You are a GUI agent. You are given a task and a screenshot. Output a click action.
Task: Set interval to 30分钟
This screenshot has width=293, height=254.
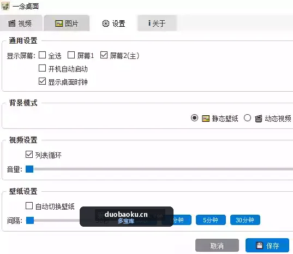pos(245,220)
